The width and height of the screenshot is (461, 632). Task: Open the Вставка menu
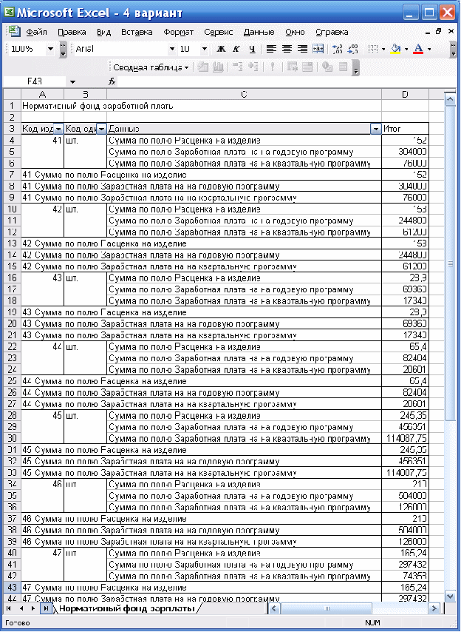point(137,33)
